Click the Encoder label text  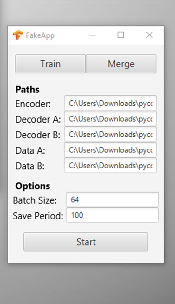33,104
